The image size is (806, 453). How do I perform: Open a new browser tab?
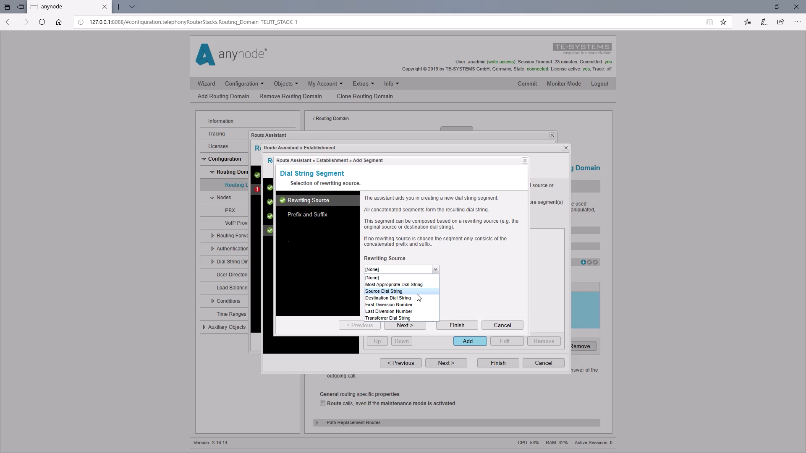[x=119, y=7]
